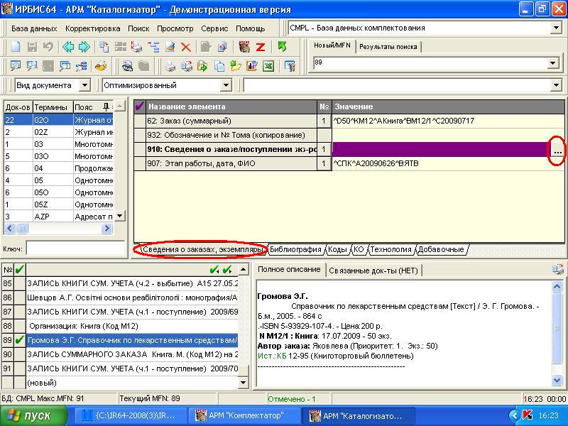Click the red X delete record icon
Viewport: 568px width, 426px height.
point(186,47)
